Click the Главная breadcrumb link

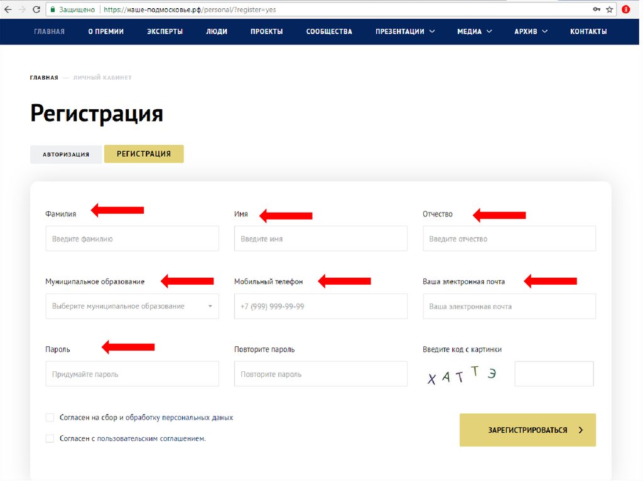click(44, 78)
